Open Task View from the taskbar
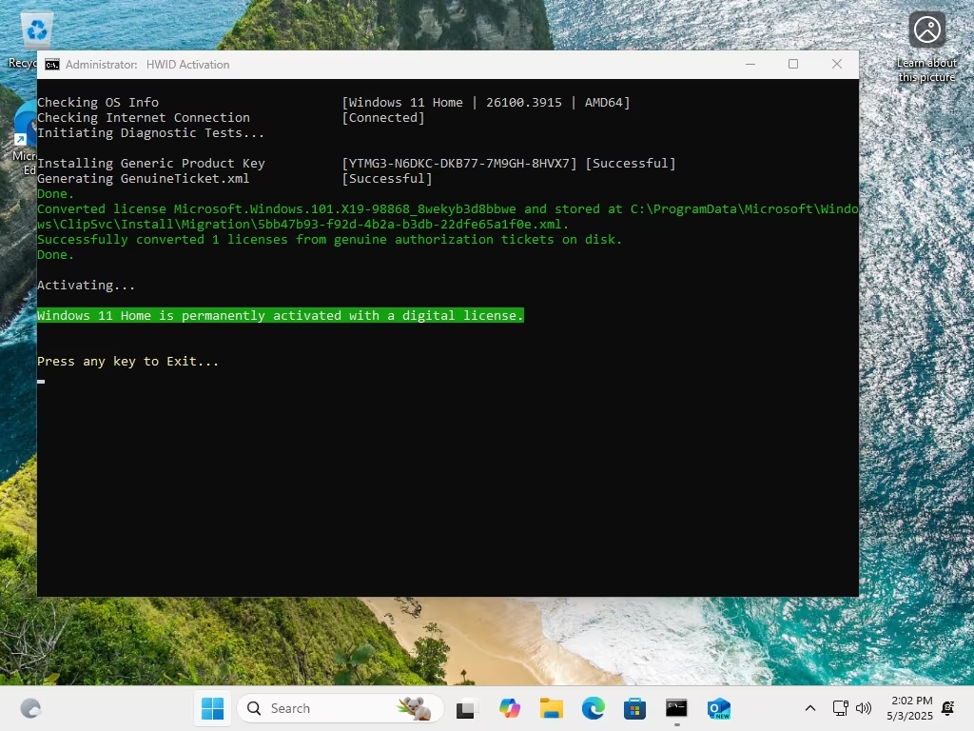 tap(466, 708)
